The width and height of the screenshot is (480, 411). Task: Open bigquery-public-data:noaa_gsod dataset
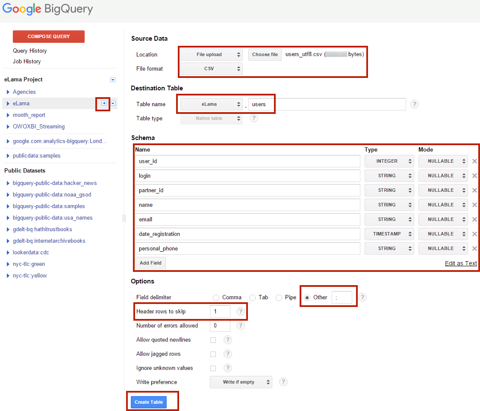52,195
